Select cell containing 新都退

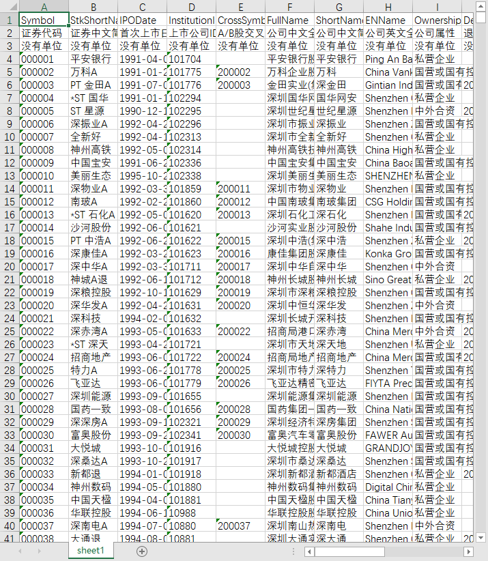(94, 474)
